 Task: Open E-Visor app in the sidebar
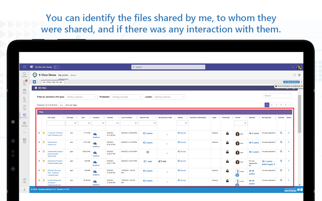[x=24, y=116]
